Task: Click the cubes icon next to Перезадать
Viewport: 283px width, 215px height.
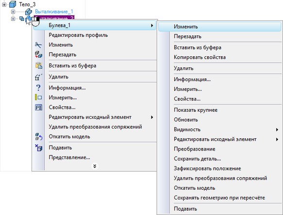Action: [38, 54]
